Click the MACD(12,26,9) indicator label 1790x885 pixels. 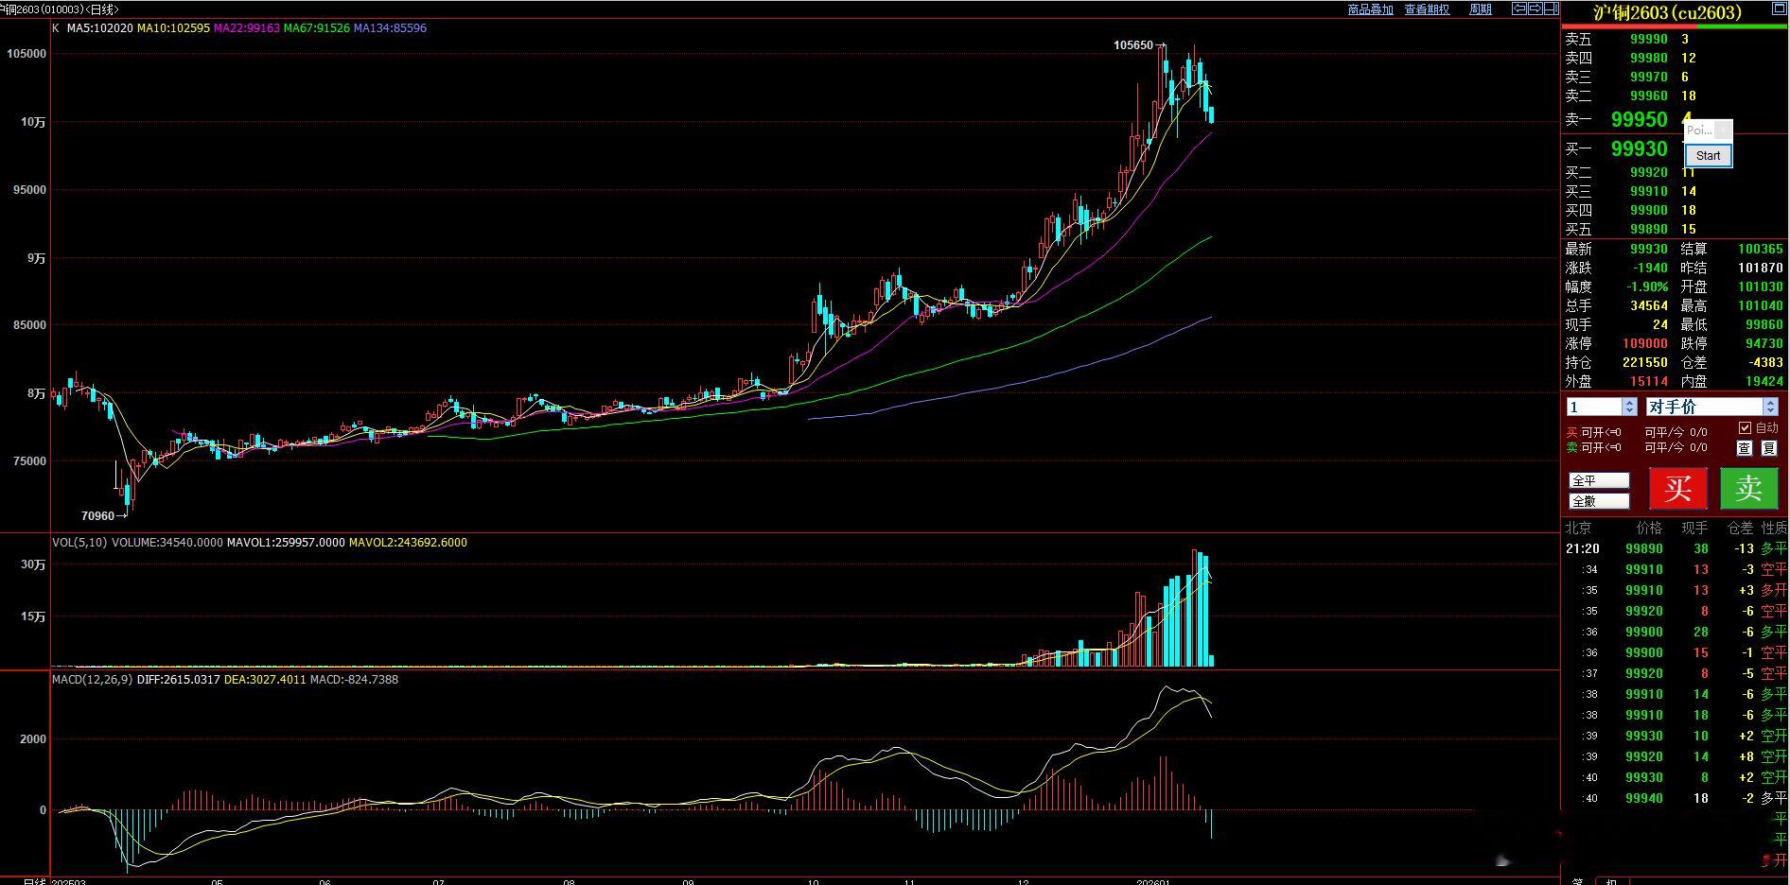pyautogui.click(x=93, y=680)
